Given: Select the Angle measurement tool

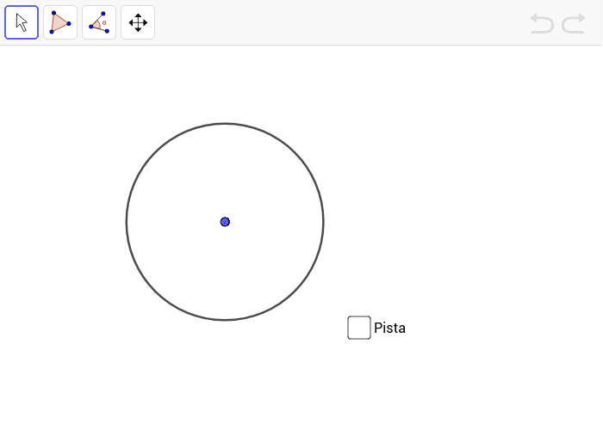Looking at the screenshot, I should 99,22.
